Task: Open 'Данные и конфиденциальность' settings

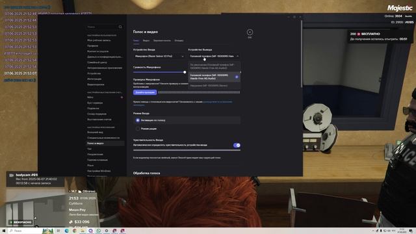Action: pos(105,57)
